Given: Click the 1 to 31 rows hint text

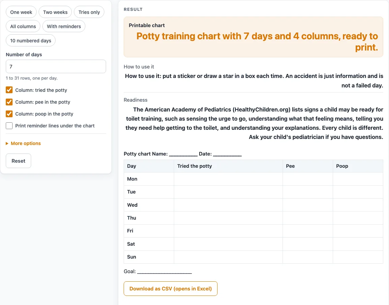Looking at the screenshot, I should coord(32,78).
